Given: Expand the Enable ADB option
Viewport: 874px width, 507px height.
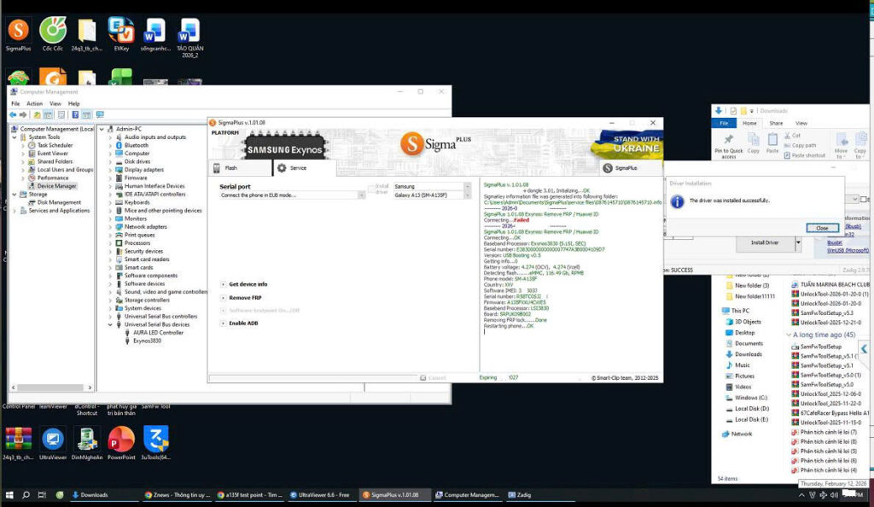Looking at the screenshot, I should point(242,323).
